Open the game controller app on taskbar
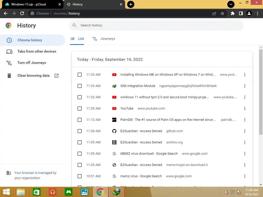263x197 pixels. 69,192
